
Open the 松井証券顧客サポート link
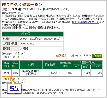click(86, 22)
